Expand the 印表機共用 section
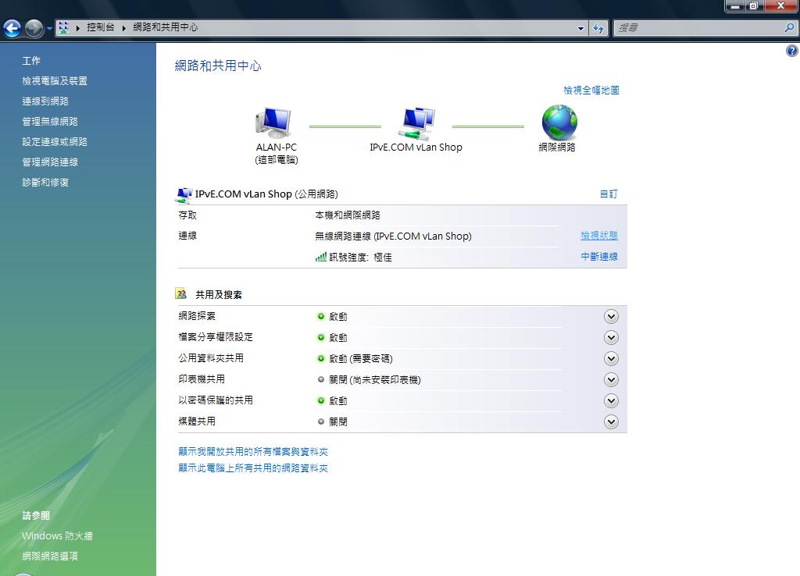Screen dimensions: 800x576 click(x=611, y=379)
